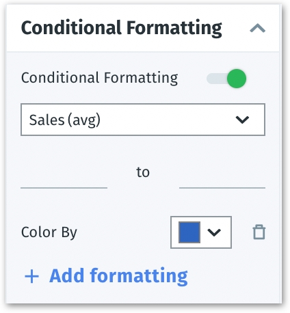290x313 pixels.
Task: Click the white Color By dropdown box border
Action: (x=201, y=232)
